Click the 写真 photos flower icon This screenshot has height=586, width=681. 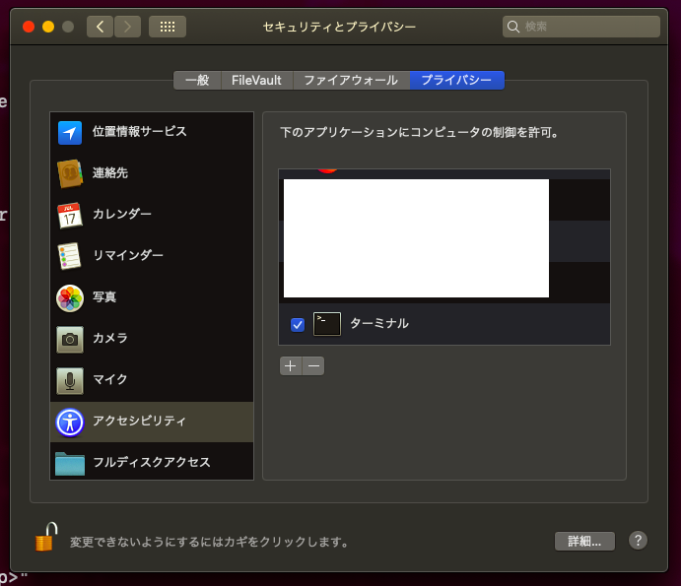[x=70, y=298]
